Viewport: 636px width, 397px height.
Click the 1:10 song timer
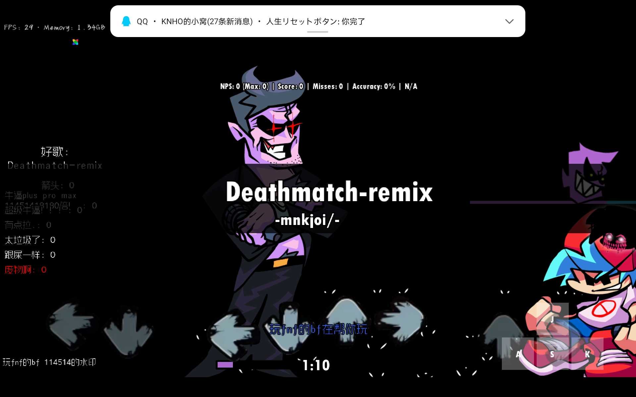pyautogui.click(x=316, y=365)
